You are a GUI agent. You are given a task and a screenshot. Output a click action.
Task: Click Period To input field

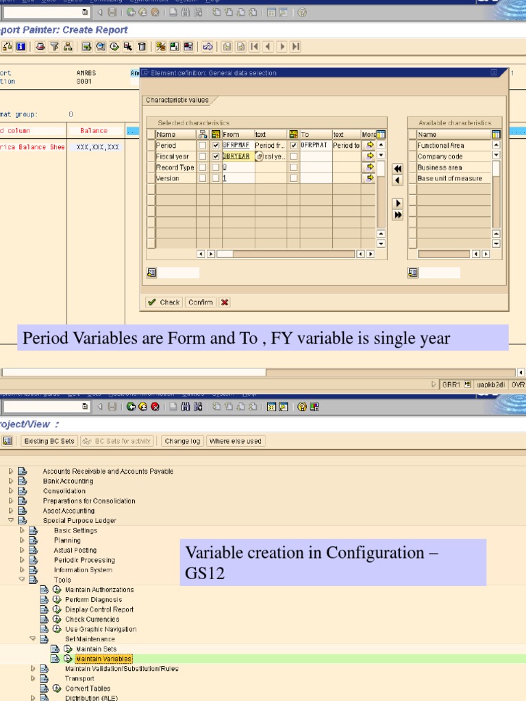pyautogui.click(x=316, y=145)
